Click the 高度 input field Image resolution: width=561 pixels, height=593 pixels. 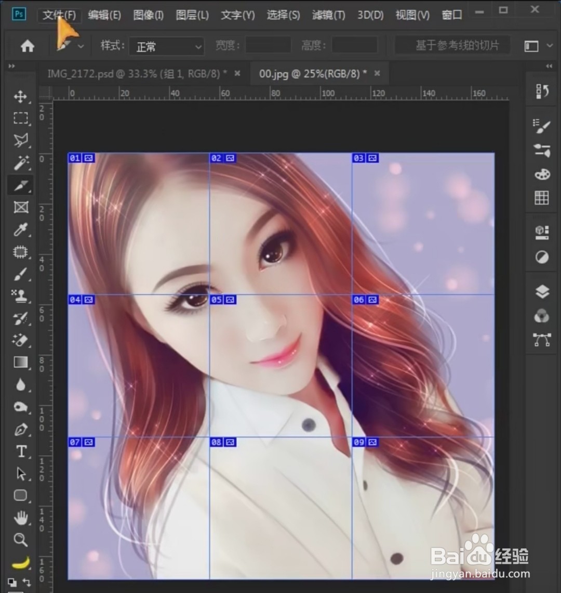coord(355,46)
